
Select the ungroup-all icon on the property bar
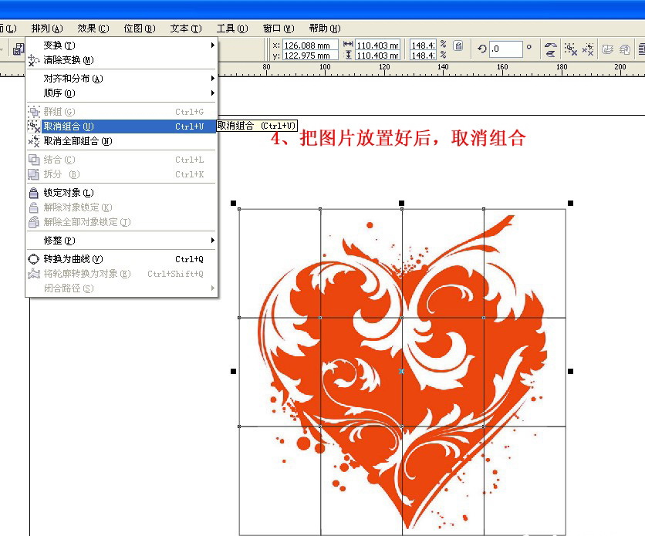(589, 49)
